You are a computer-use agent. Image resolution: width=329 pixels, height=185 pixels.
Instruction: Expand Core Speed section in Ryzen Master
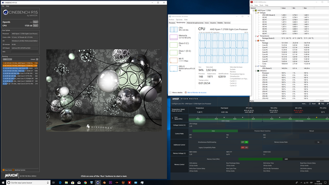[x=173, y=118]
